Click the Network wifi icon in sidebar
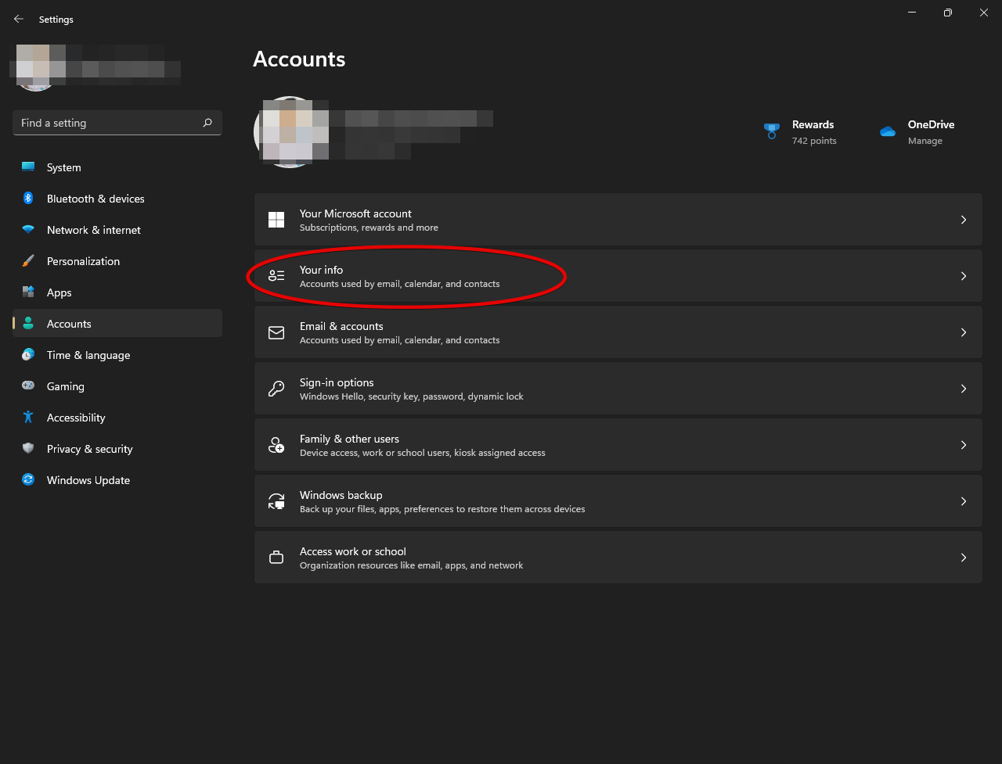The width and height of the screenshot is (1002, 764). [x=28, y=230]
